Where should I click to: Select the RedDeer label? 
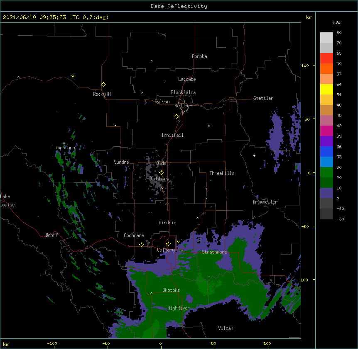click(x=183, y=106)
